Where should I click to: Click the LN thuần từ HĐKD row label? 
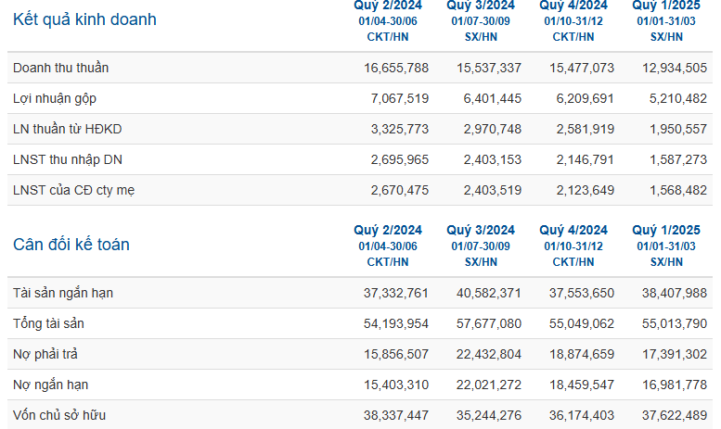[67, 129]
